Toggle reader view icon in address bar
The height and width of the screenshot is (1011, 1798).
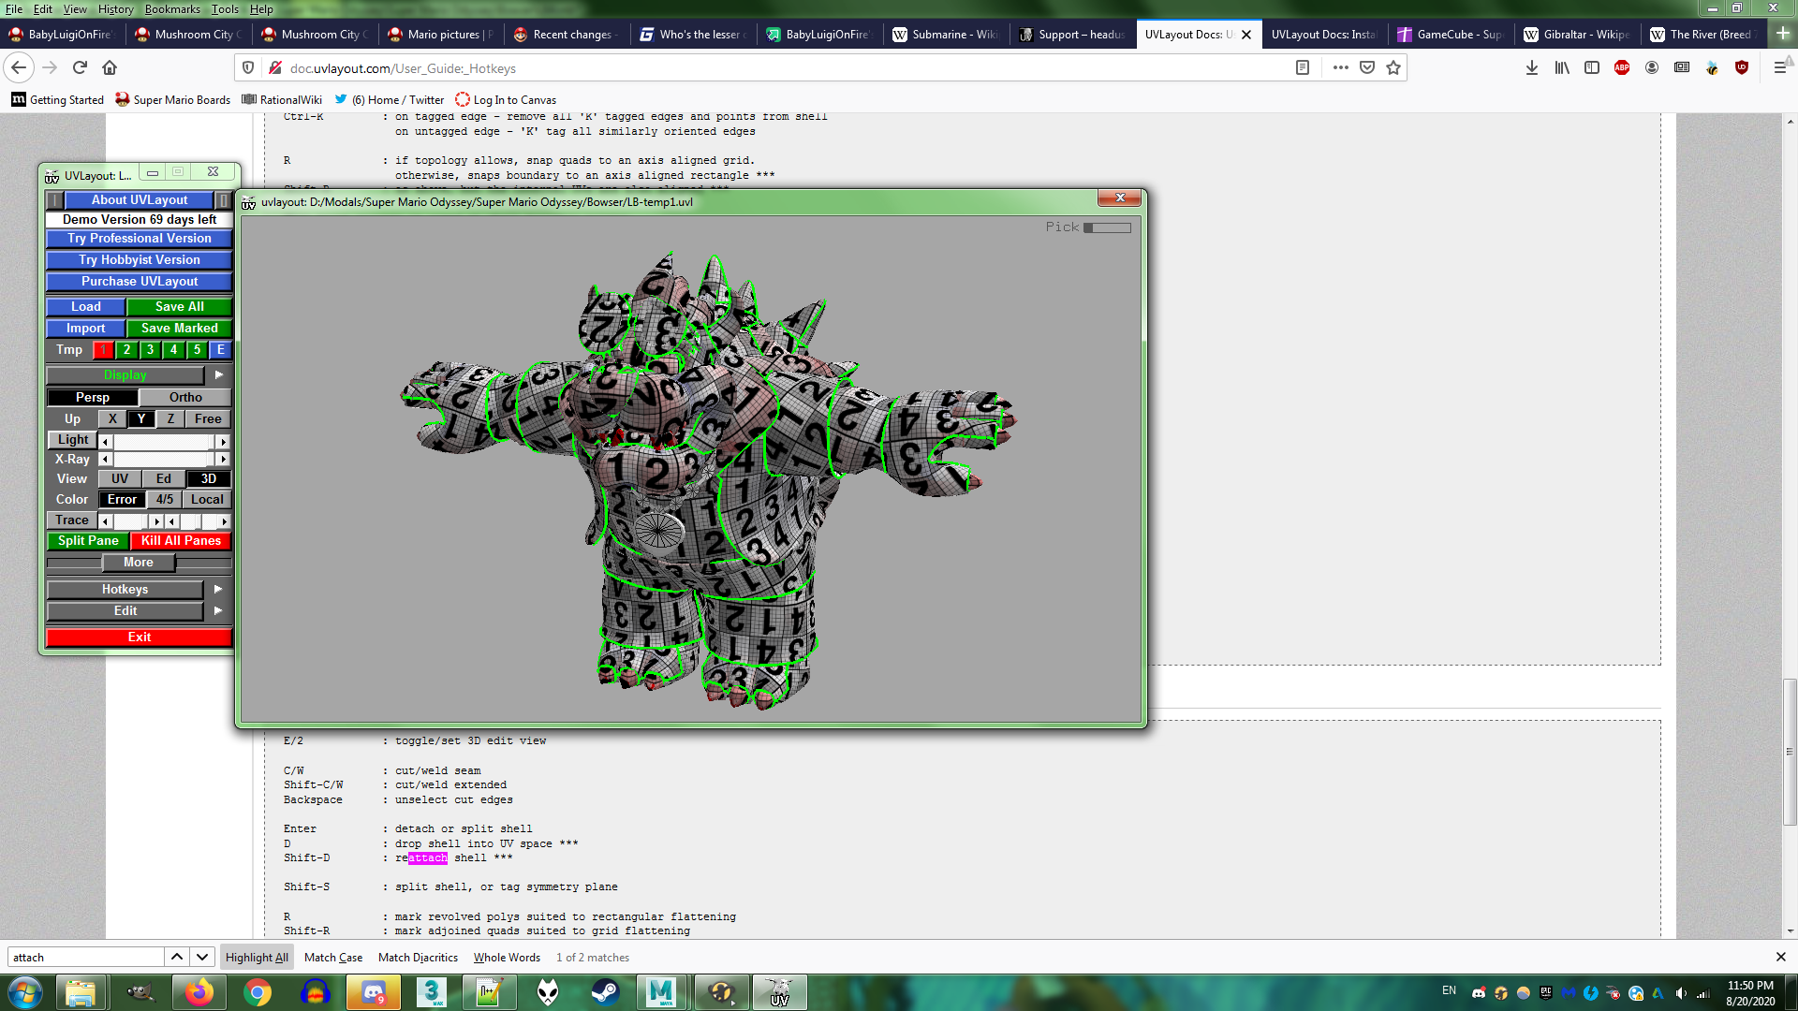click(x=1303, y=67)
